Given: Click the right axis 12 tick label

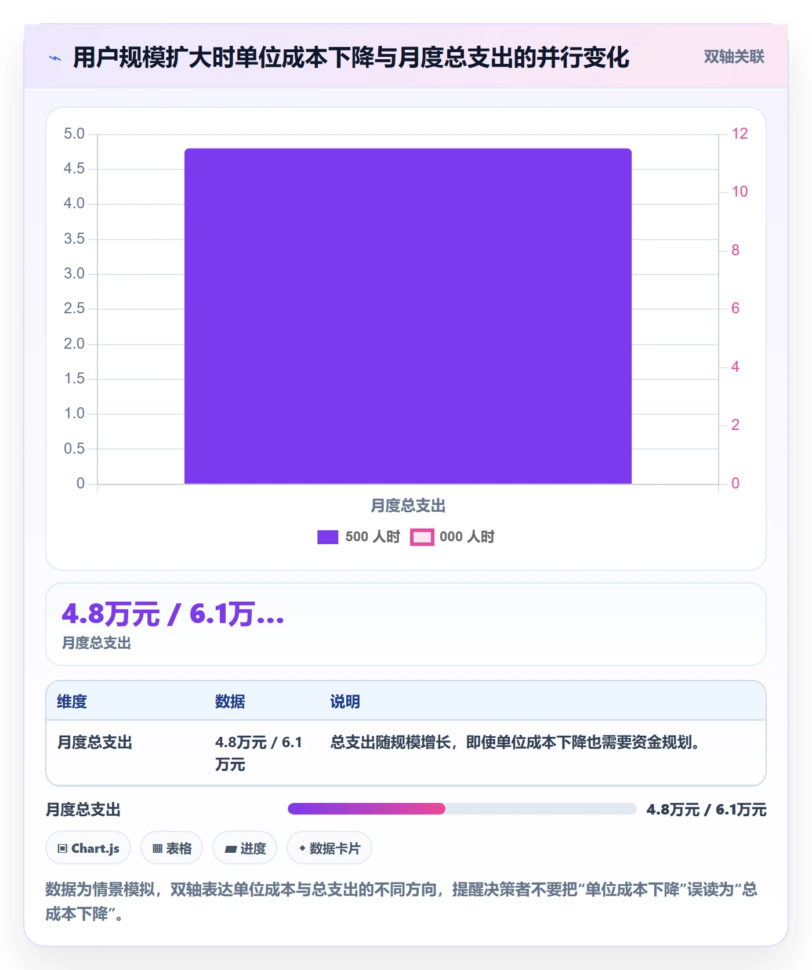Looking at the screenshot, I should coord(739,134).
